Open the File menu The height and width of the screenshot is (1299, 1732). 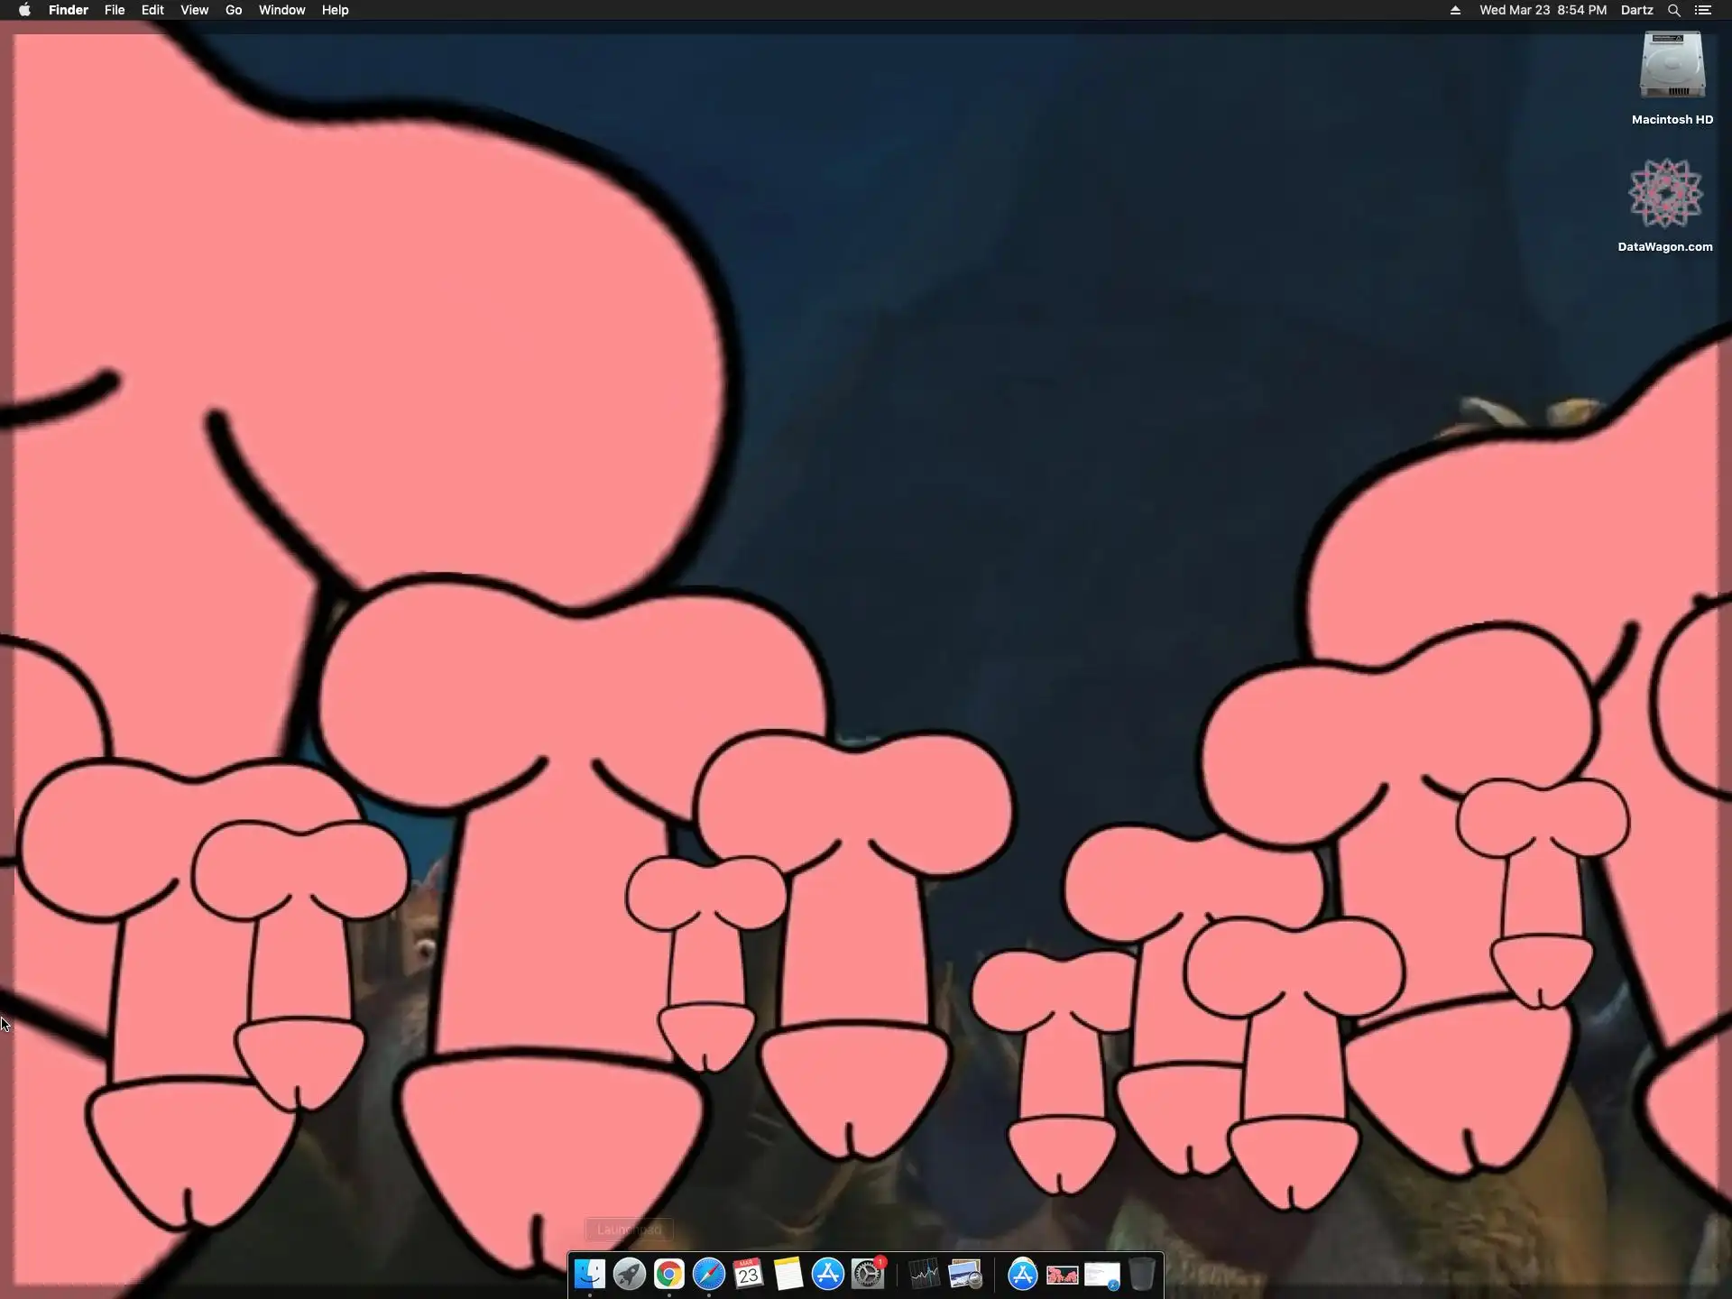pos(115,10)
